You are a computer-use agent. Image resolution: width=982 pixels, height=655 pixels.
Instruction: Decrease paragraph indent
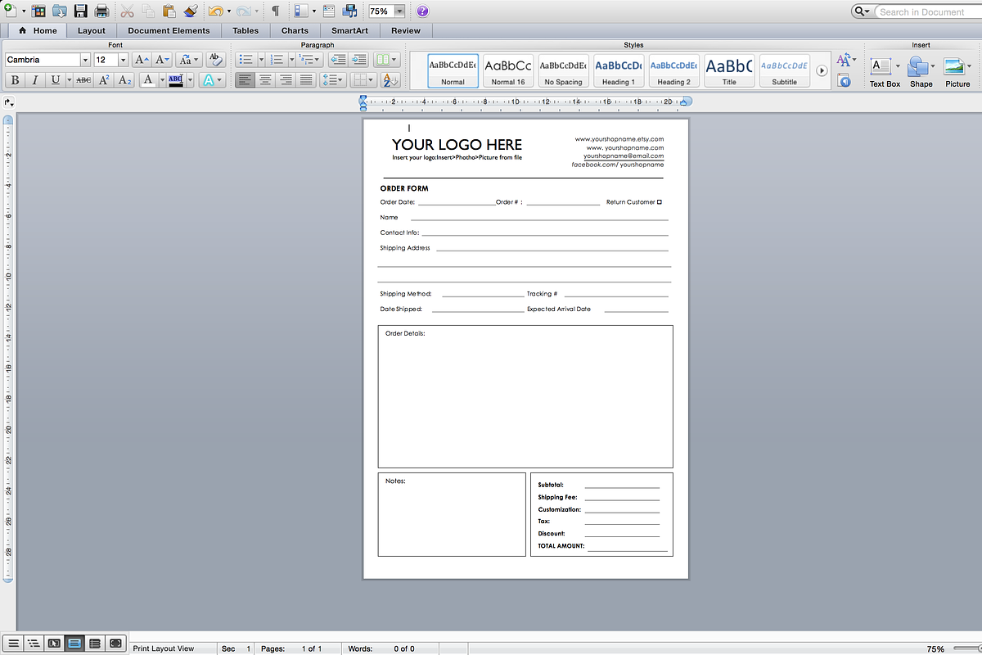pyautogui.click(x=337, y=60)
